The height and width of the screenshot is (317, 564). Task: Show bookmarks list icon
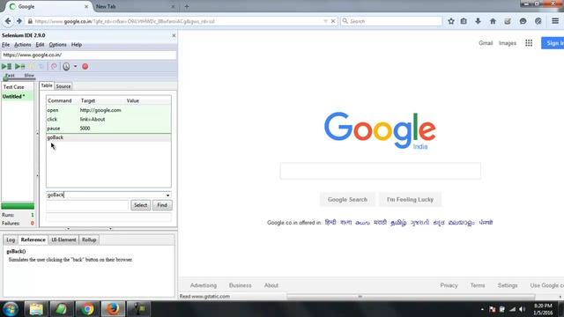click(464, 21)
